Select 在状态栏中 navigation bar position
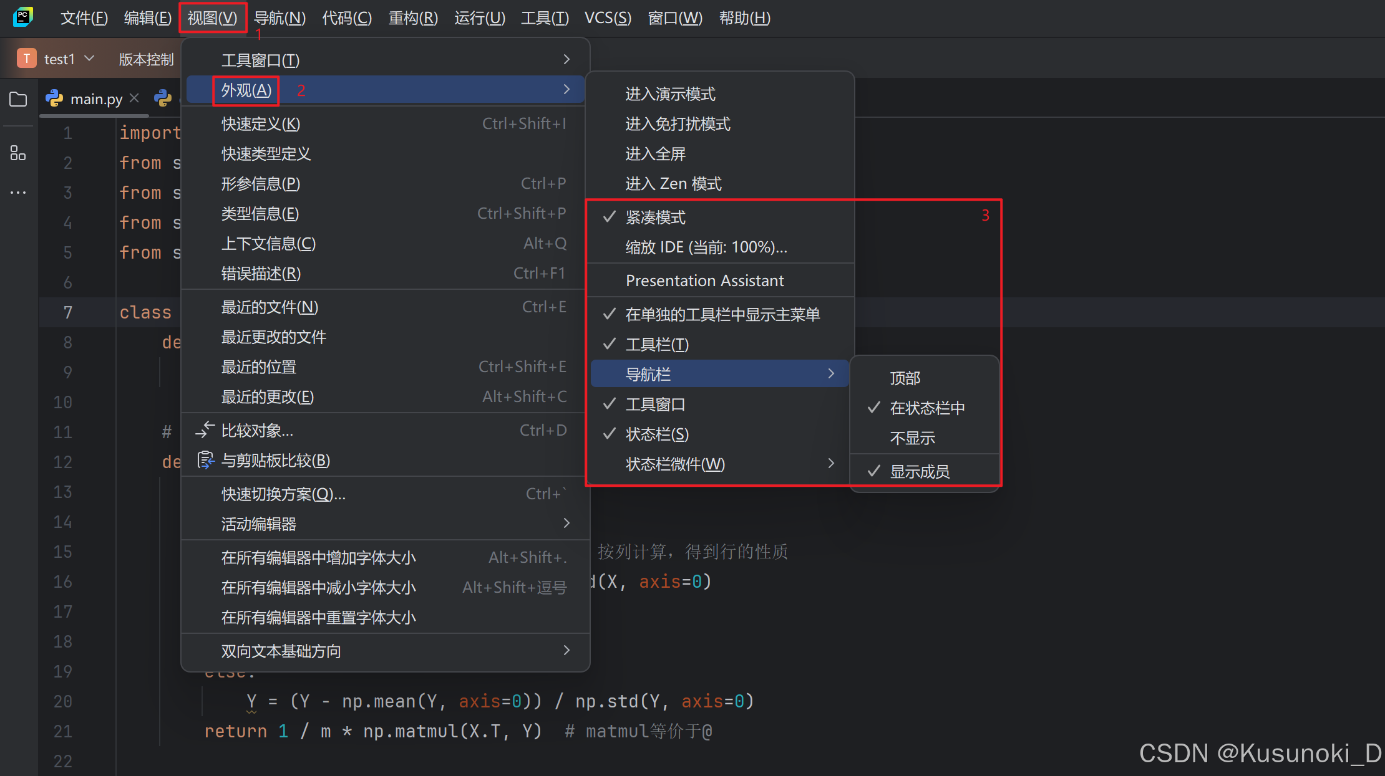 (x=927, y=408)
